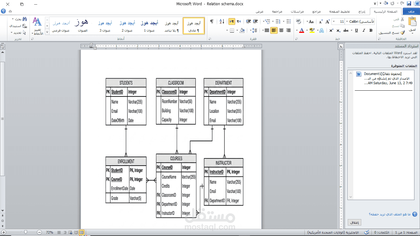Viewport: 420px width, 236px height.
Task: Click the Borders icon in the paragraph group
Action: [232, 30]
